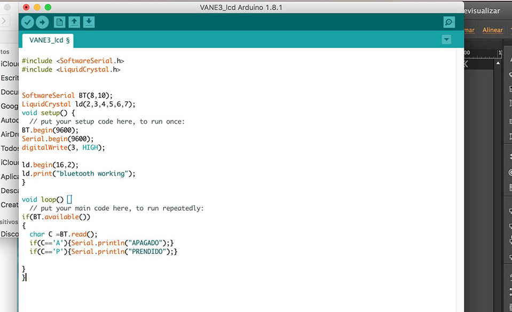512x312 pixels.
Task: Open an existing sketch (up arrow)
Action: pyautogui.click(x=74, y=22)
